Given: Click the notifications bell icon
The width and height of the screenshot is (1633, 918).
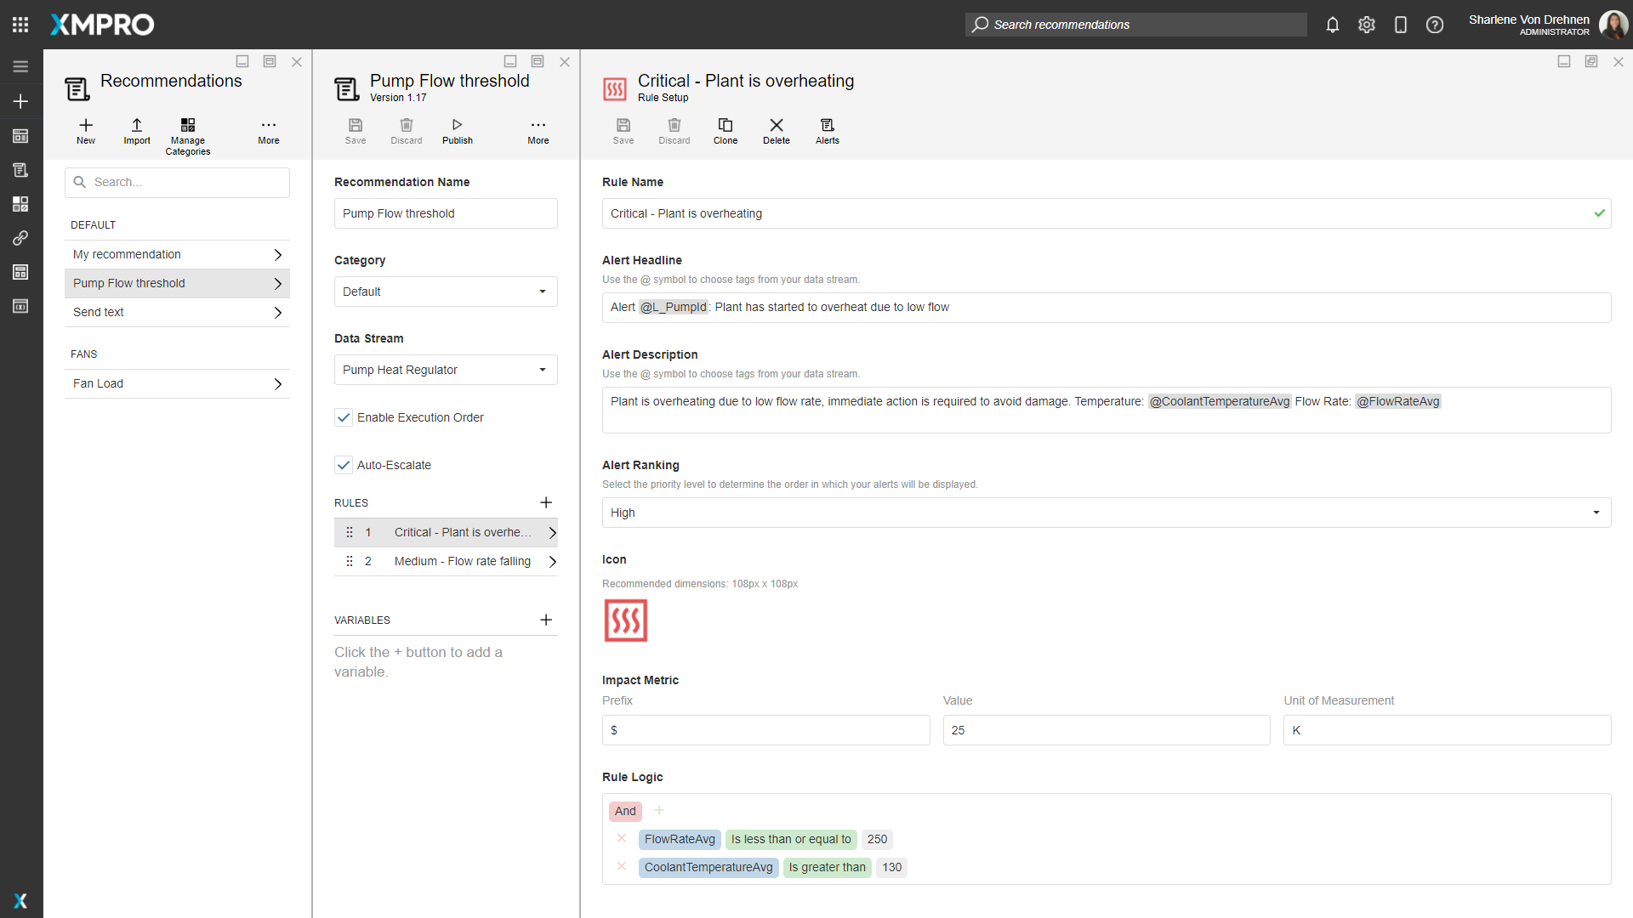Looking at the screenshot, I should pos(1333,25).
